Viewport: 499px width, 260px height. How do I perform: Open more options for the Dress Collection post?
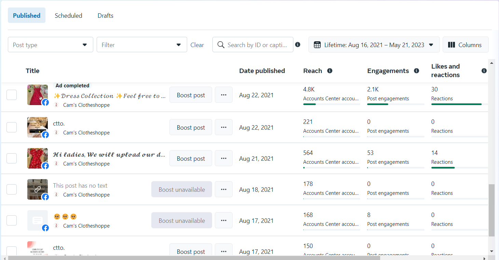click(224, 95)
